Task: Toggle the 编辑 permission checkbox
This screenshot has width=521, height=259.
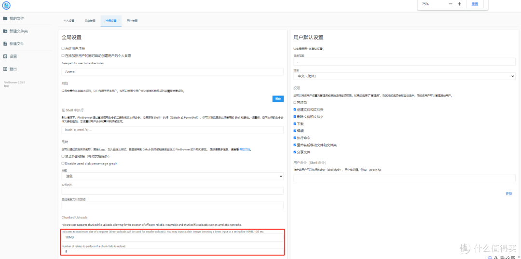Action: (295, 131)
